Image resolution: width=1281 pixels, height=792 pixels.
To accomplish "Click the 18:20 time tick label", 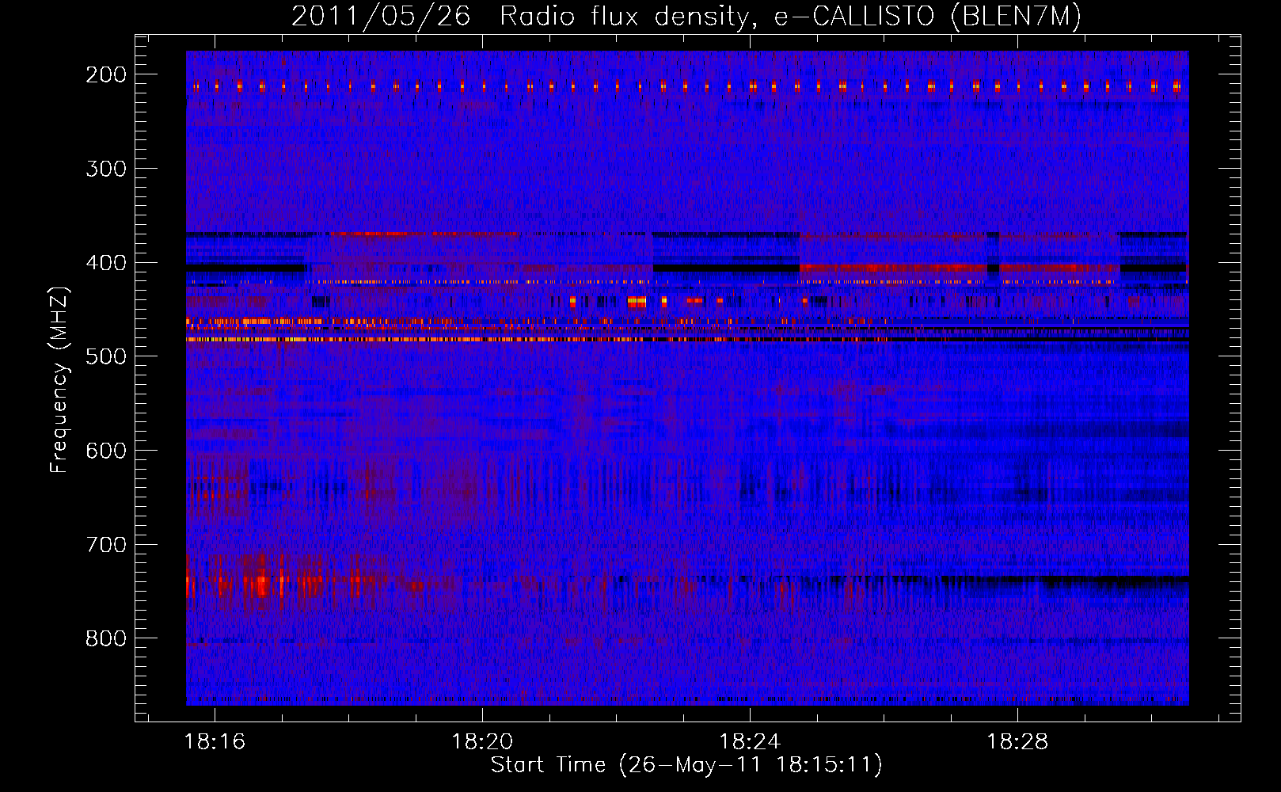I will point(482,742).
